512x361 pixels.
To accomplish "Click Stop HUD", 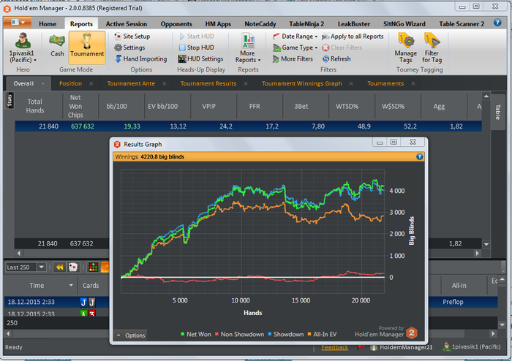I will pyautogui.click(x=196, y=47).
